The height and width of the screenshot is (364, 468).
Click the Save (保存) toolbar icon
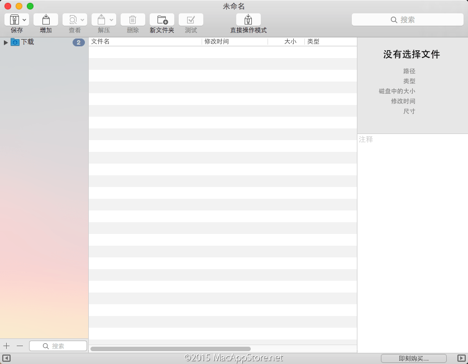coord(15,20)
